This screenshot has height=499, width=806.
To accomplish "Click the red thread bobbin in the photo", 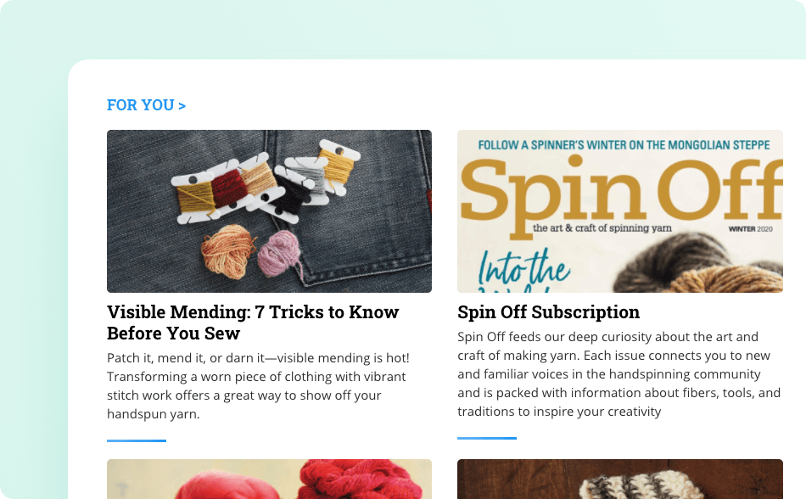I will coord(229,188).
